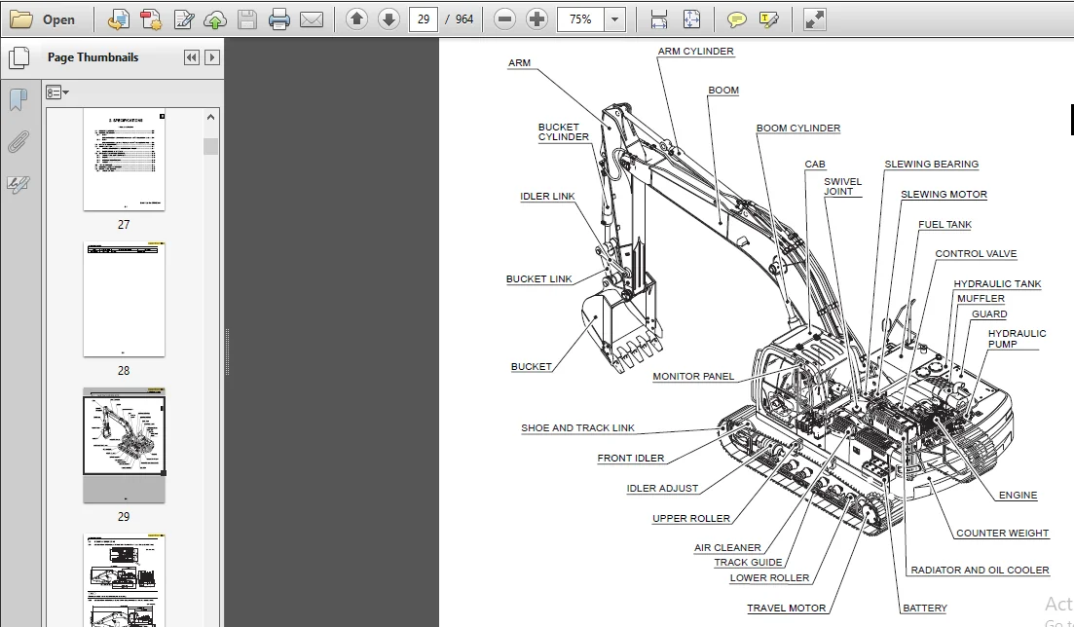This screenshot has width=1074, height=627.
Task: Click the Save floppy disk icon
Action: (247, 19)
